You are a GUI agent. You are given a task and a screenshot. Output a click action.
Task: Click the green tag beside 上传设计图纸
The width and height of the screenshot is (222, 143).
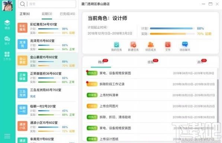point(92,139)
